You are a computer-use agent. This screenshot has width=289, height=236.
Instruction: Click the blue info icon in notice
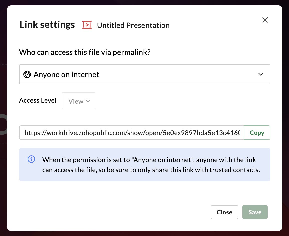[31, 159]
